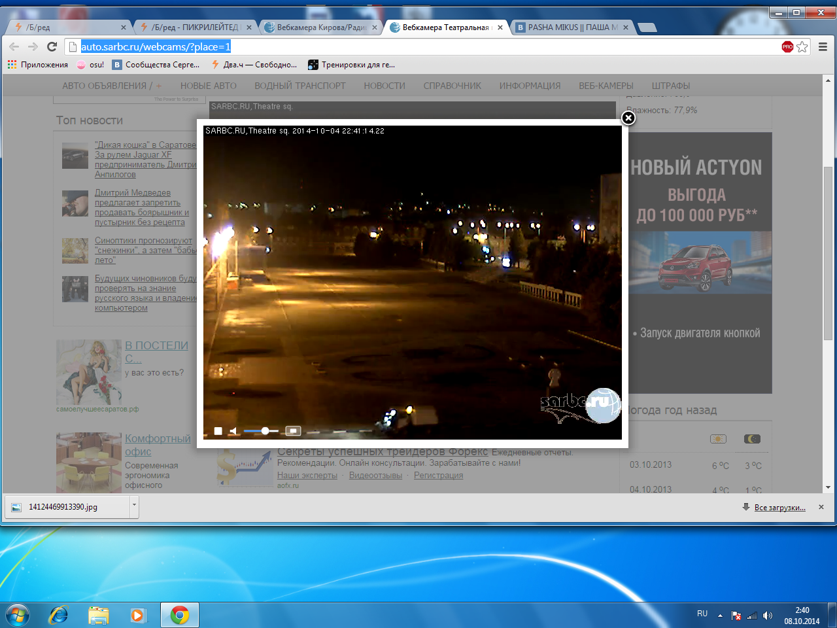Screen dimensions: 837x628
Task: Go forward to the next page
Action: [33, 46]
